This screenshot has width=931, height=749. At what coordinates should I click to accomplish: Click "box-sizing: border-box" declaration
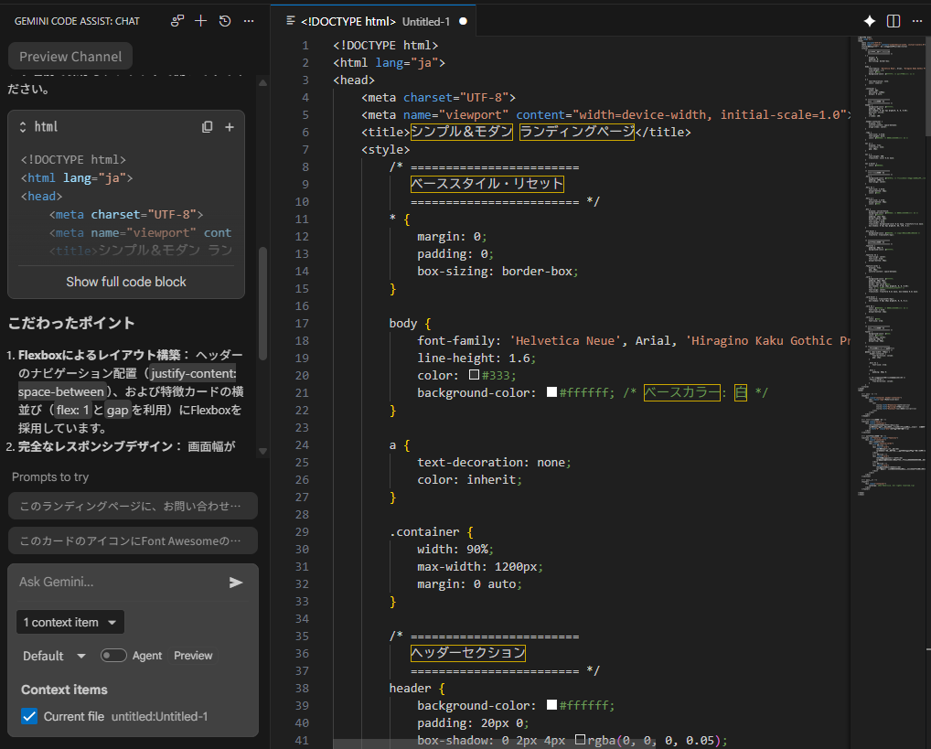coord(498,272)
